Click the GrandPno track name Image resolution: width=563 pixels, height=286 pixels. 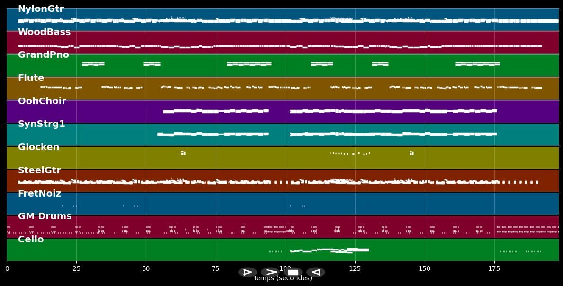[x=44, y=55]
